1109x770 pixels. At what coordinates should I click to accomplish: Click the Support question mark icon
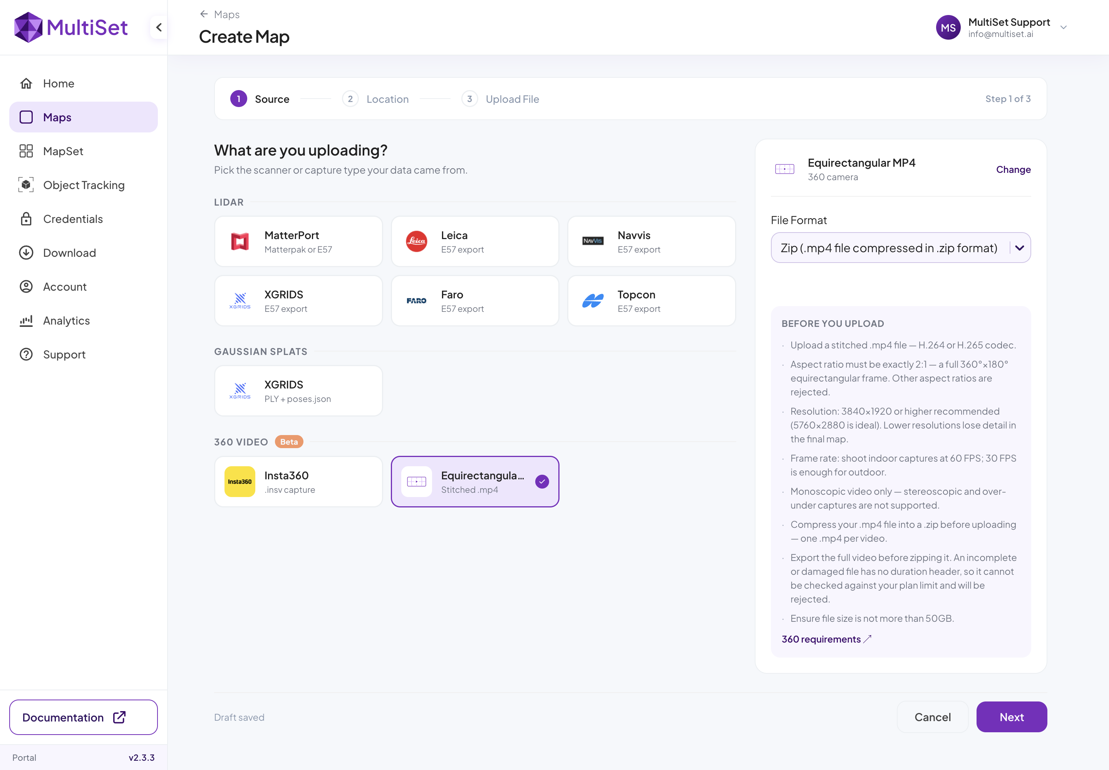coord(26,355)
